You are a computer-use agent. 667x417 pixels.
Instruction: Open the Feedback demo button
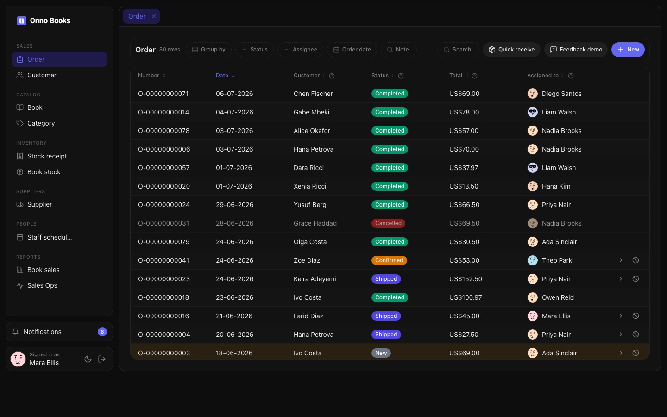coord(576,50)
